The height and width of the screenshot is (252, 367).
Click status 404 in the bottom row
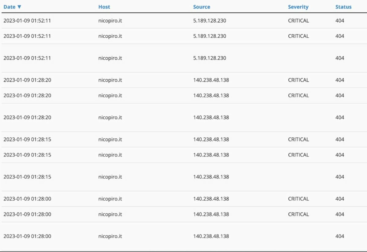339,236
